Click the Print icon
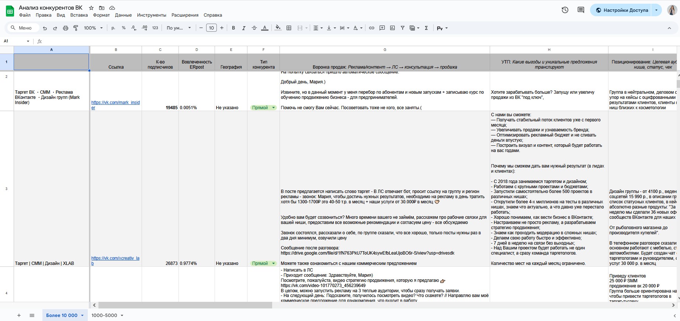Image resolution: width=680 pixels, height=321 pixels. pos(65,28)
